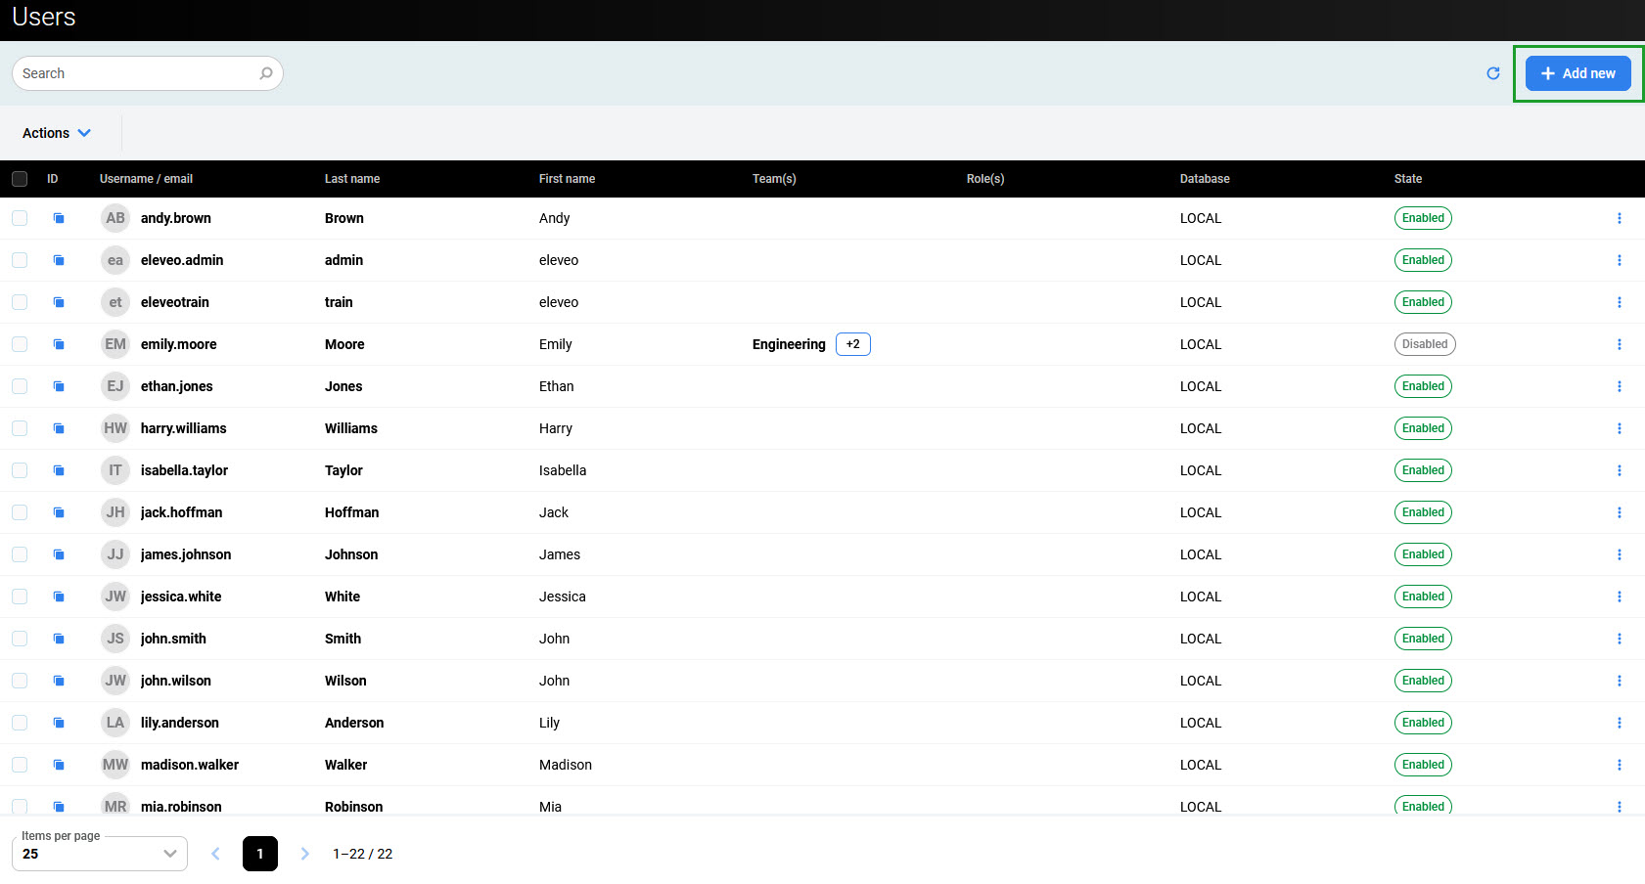Open the harry.williams user link
This screenshot has height=884, width=1645.
pyautogui.click(x=183, y=428)
